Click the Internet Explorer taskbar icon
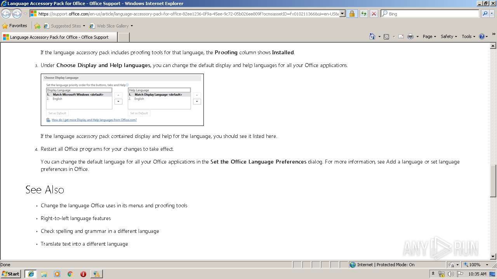This screenshot has width=497, height=279. [31, 274]
